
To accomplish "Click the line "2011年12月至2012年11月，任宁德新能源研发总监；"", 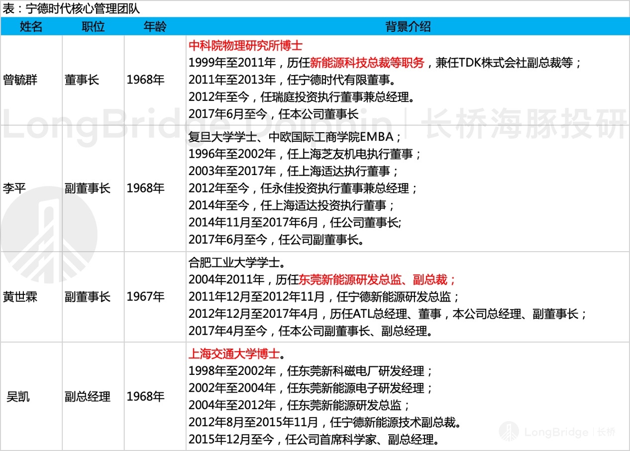I will (x=324, y=297).
